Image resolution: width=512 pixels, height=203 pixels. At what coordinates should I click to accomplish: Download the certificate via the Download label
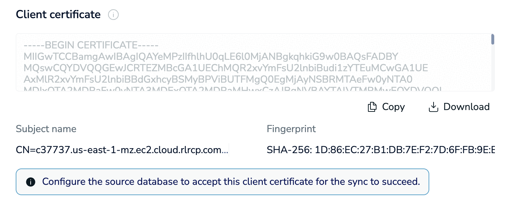pos(466,107)
